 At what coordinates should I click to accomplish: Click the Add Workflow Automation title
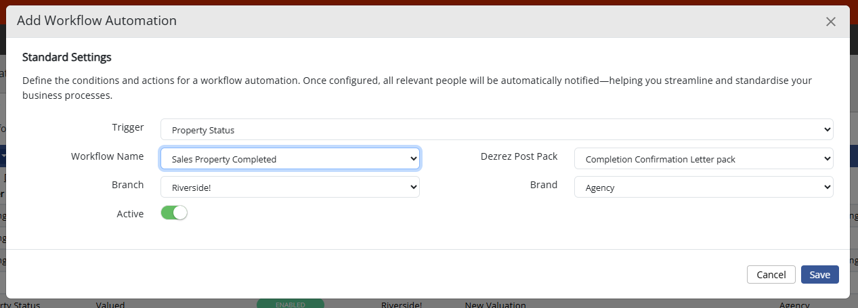[96, 21]
